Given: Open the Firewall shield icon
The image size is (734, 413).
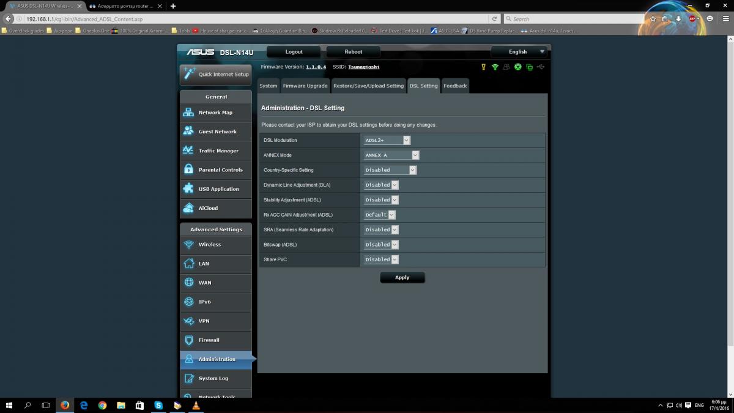Looking at the screenshot, I should coord(188,340).
